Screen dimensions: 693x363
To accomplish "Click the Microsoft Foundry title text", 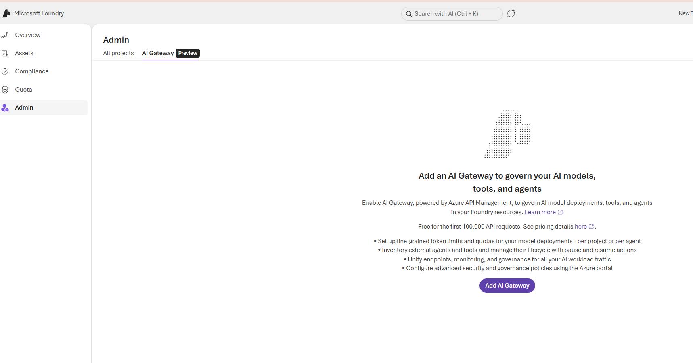I will [39, 13].
